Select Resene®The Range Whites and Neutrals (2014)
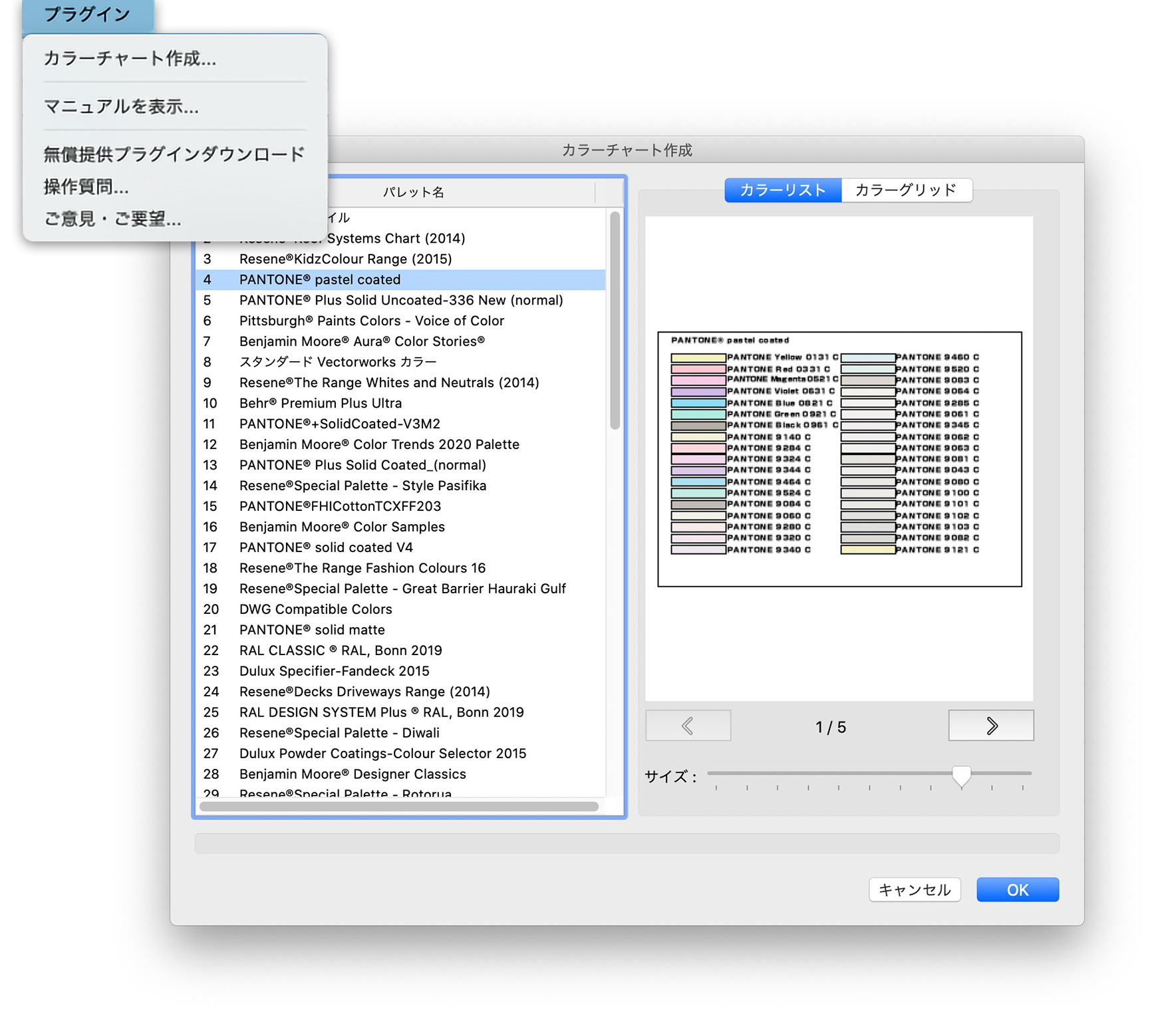This screenshot has width=1152, height=1015. click(x=400, y=383)
